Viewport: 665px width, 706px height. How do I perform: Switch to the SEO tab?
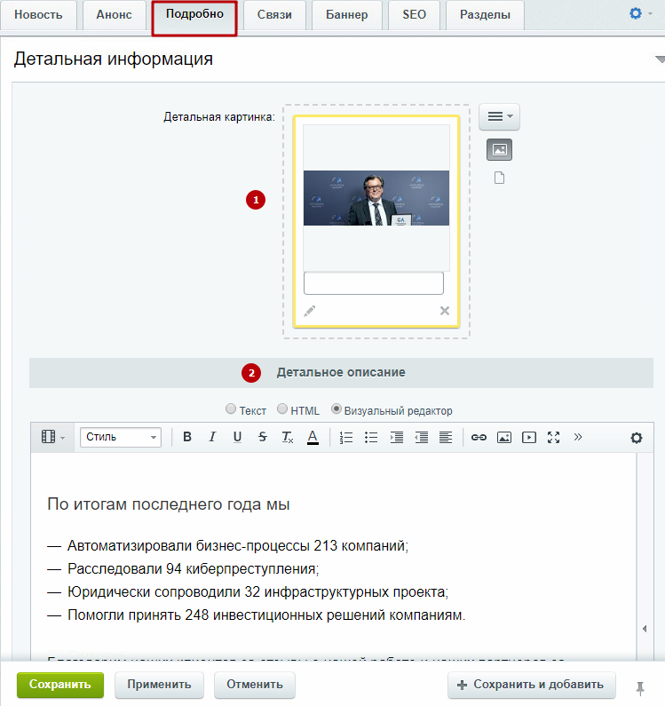tap(414, 15)
